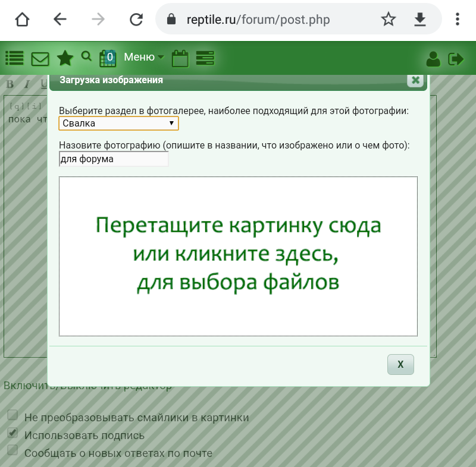Click the forum list icon on the left
Screen dimensions: 476x467
14,58
